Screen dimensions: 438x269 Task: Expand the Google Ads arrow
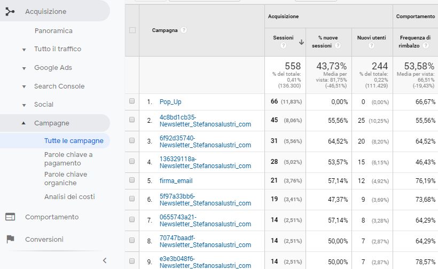24,68
